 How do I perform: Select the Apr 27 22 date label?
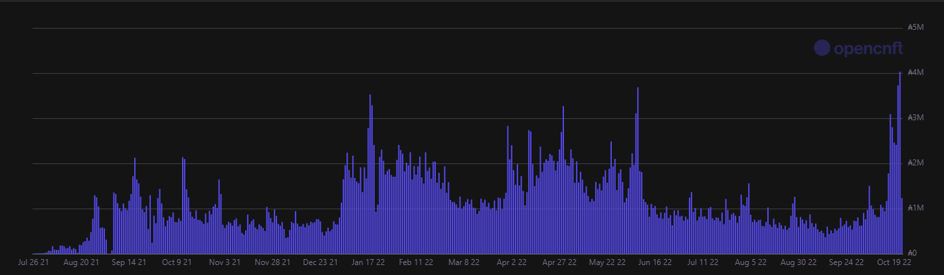[559, 262]
